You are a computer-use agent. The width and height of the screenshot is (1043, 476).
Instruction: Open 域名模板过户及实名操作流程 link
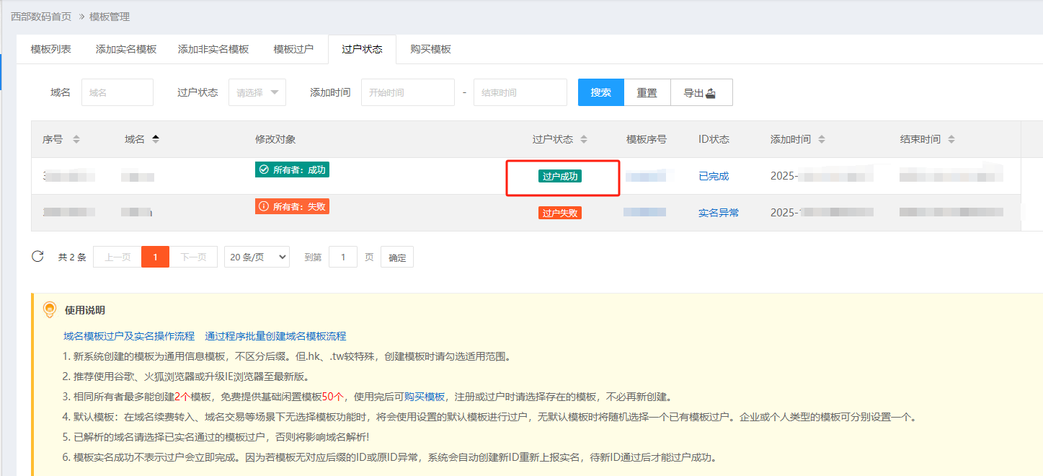click(129, 336)
